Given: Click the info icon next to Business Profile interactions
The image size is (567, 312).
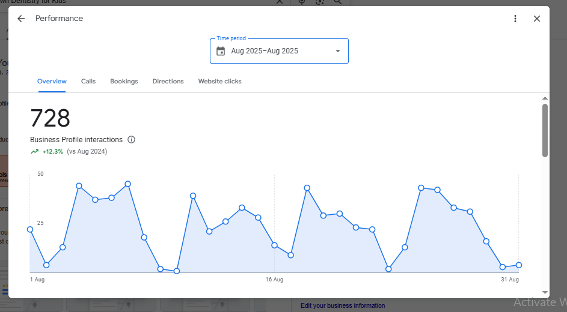Looking at the screenshot, I should [x=132, y=140].
